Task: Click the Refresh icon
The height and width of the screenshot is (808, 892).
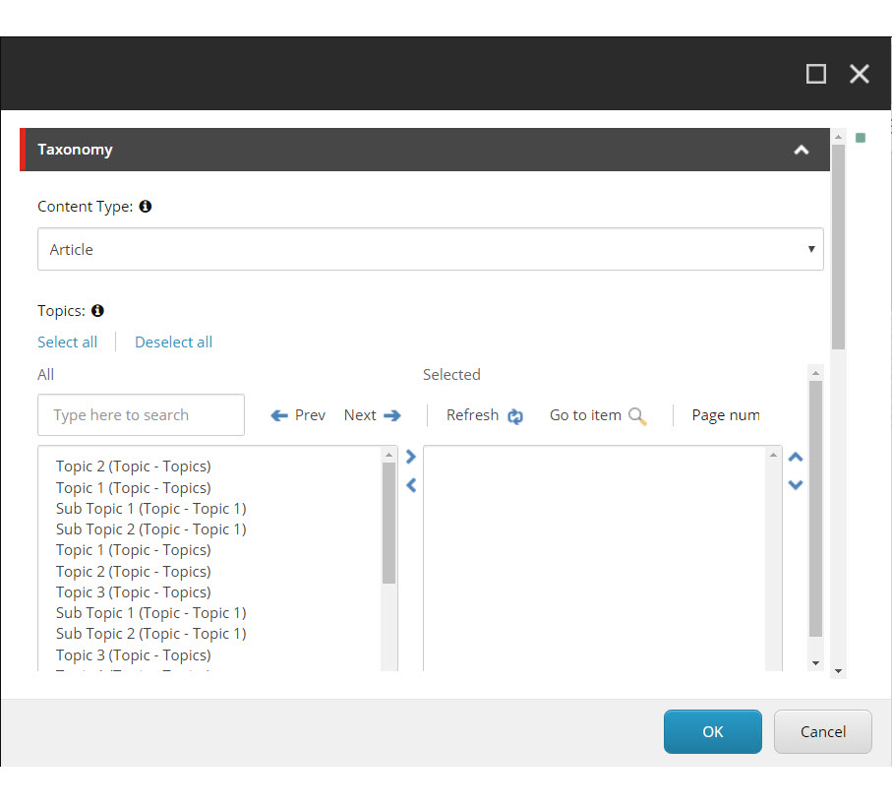Action: pos(515,416)
